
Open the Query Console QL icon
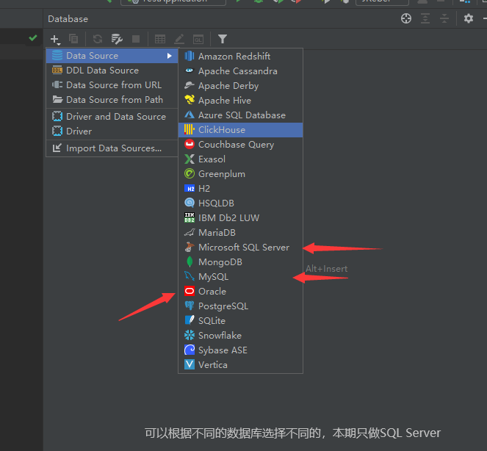(198, 39)
